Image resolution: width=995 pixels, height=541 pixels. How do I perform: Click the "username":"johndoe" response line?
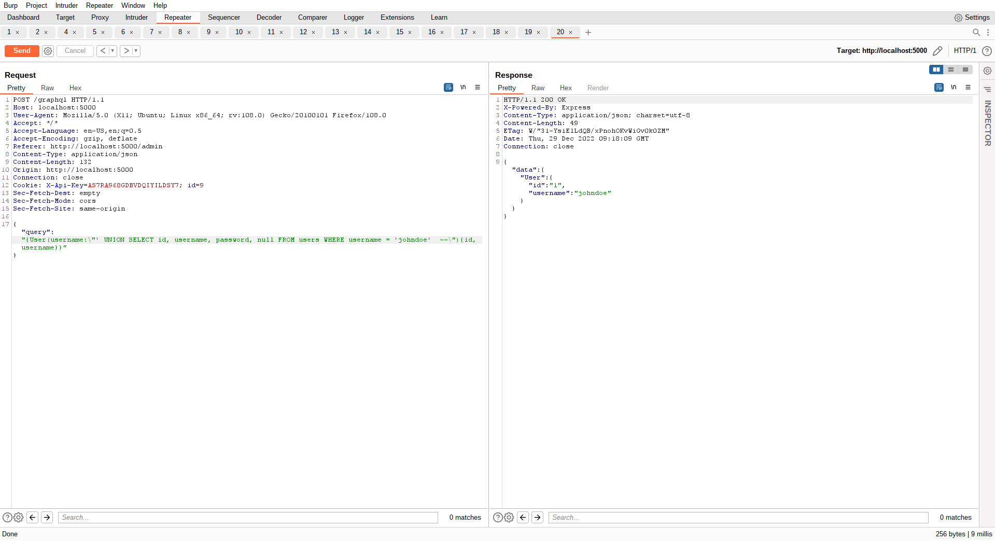[x=570, y=193]
